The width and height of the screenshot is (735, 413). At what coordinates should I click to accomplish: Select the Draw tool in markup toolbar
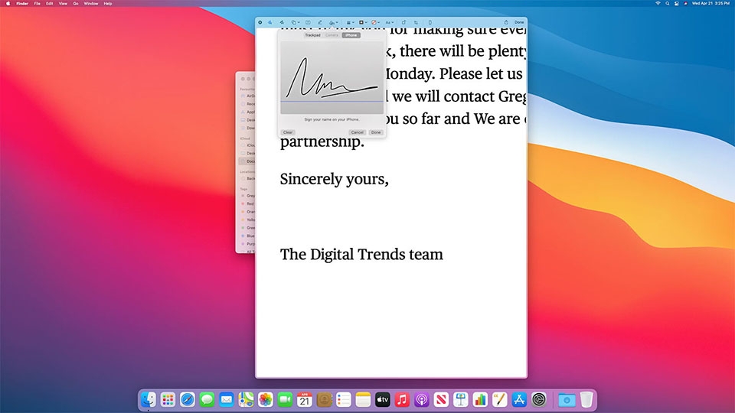point(282,22)
